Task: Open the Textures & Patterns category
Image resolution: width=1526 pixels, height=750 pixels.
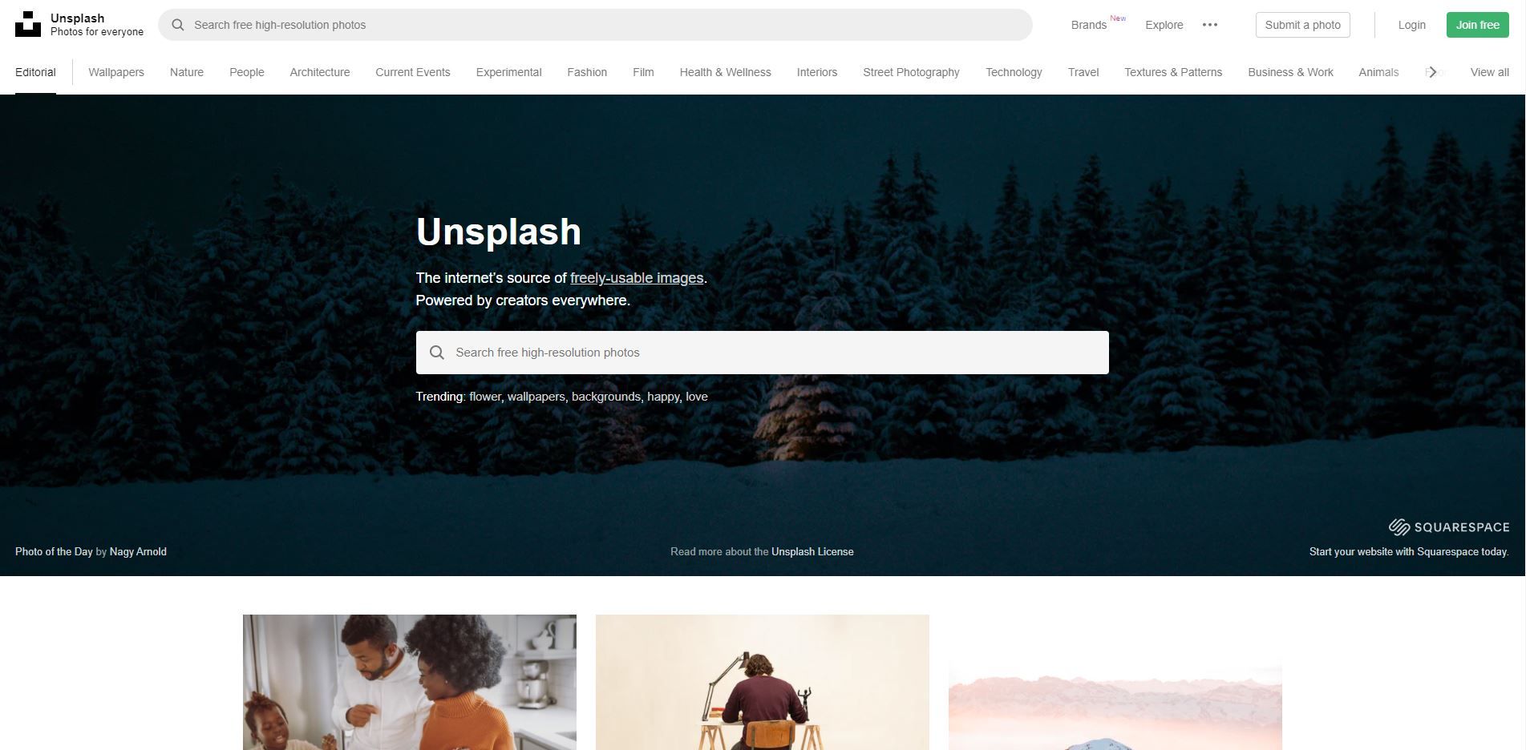Action: [x=1173, y=72]
